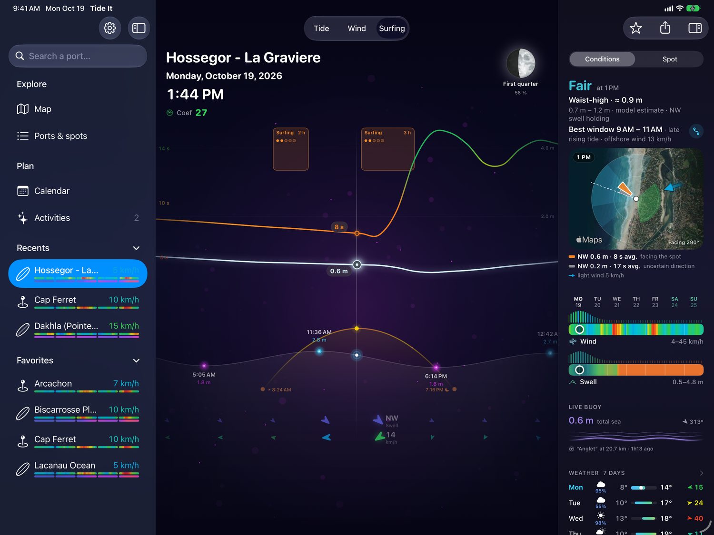This screenshot has width=714, height=535.
Task: Select Dakhla (Pointe... recent spot
Action: point(78,329)
